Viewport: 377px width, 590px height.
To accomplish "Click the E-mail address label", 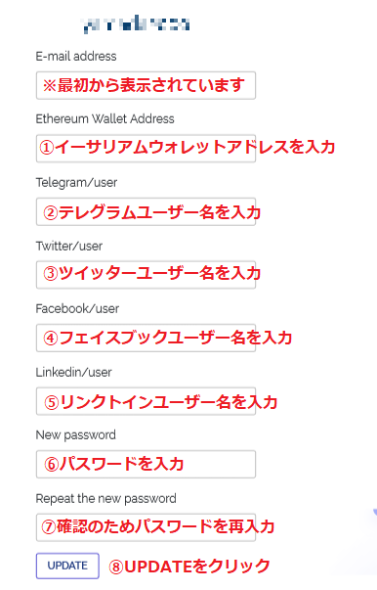I will click(76, 57).
